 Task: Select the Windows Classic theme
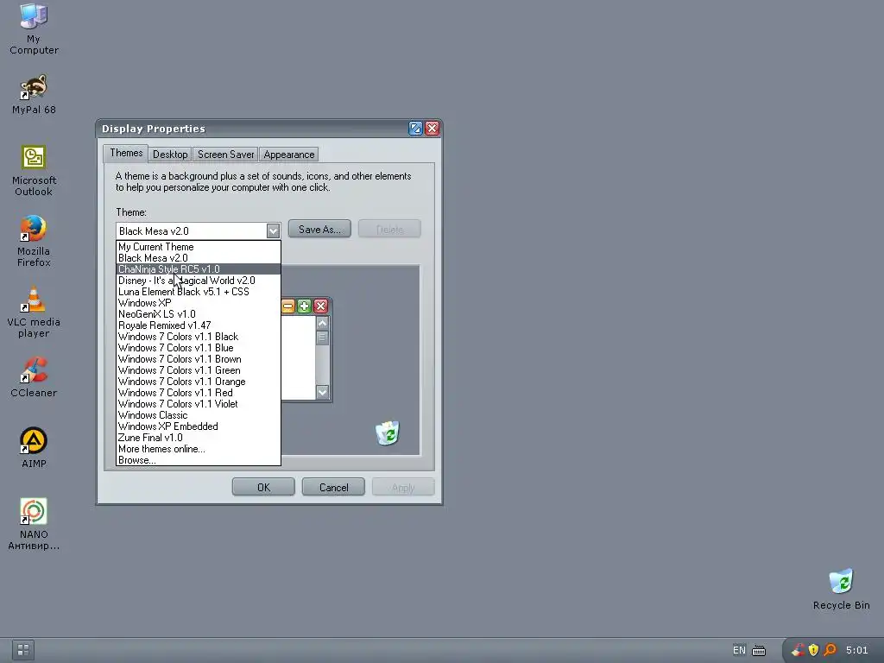(x=199, y=415)
